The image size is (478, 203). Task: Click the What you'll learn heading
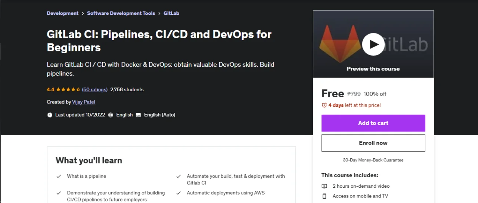(89, 161)
